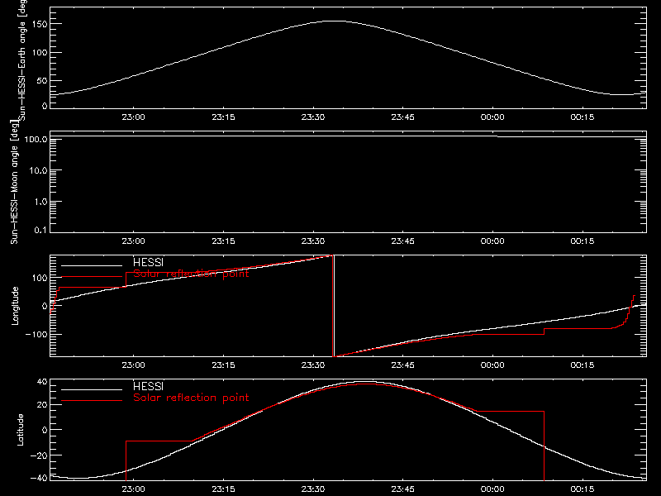Click HESSI legend label in Longitude plot
661x496 pixels.
coord(148,262)
